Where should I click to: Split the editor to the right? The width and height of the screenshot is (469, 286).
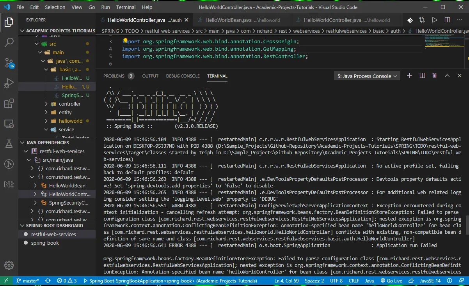tap(446, 20)
